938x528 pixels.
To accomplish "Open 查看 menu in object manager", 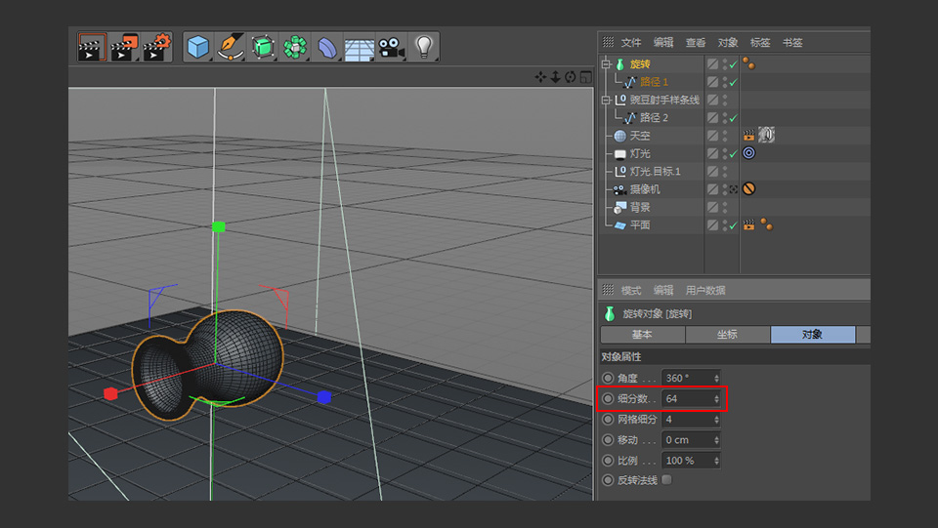I will point(695,42).
